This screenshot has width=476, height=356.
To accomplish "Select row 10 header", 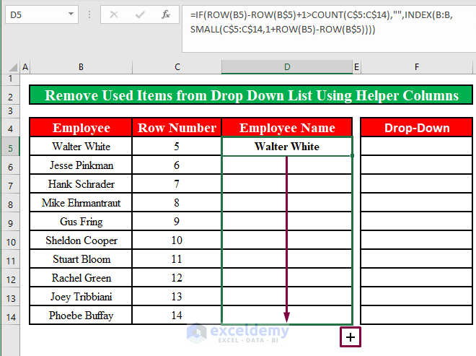I will pos(10,242).
